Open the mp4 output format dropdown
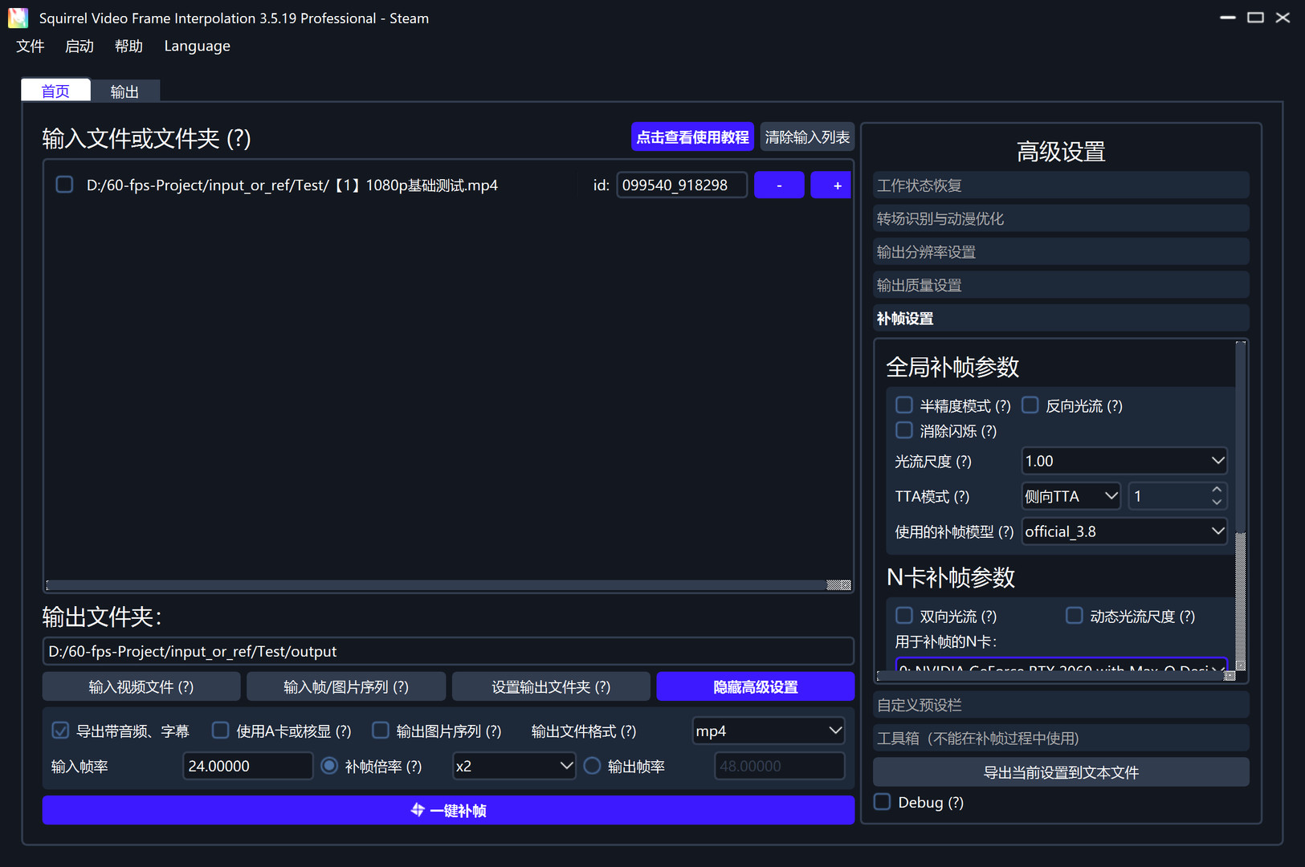 coord(768,731)
